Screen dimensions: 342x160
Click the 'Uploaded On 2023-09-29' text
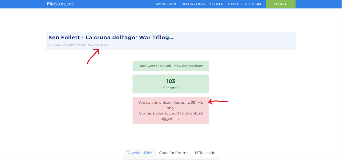pos(67,45)
